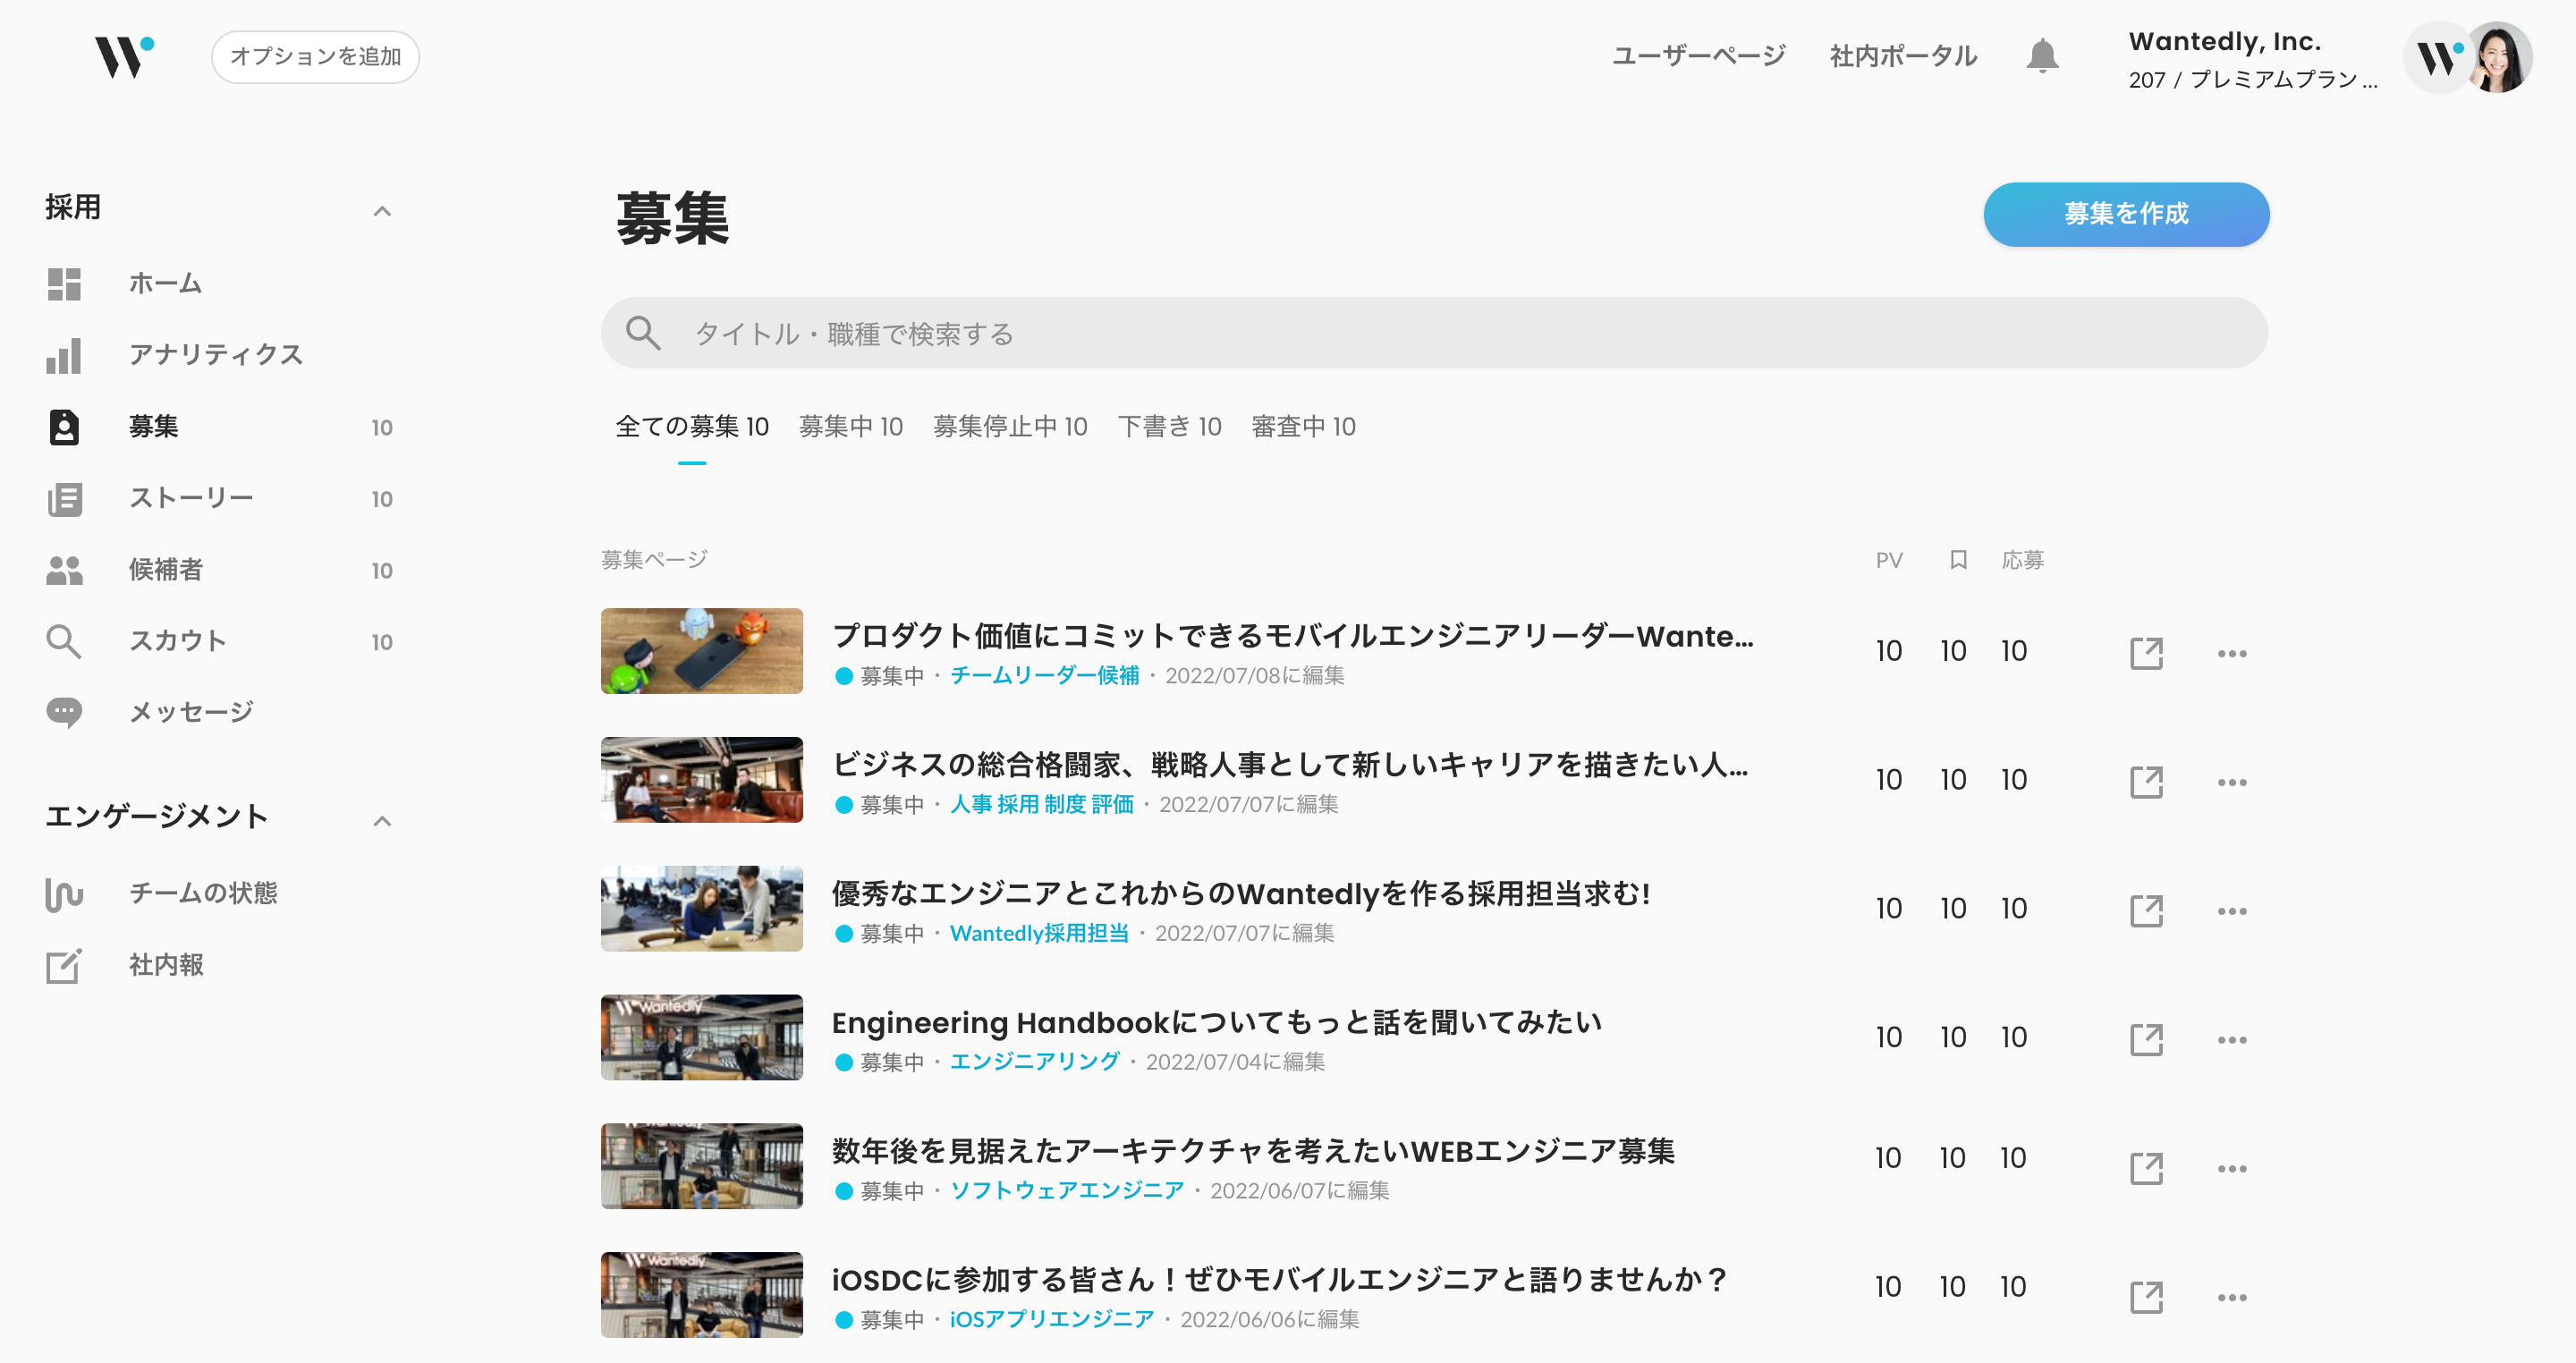Click the スカウト magnifier icon in sidebar
The image size is (2576, 1363).
tap(64, 641)
